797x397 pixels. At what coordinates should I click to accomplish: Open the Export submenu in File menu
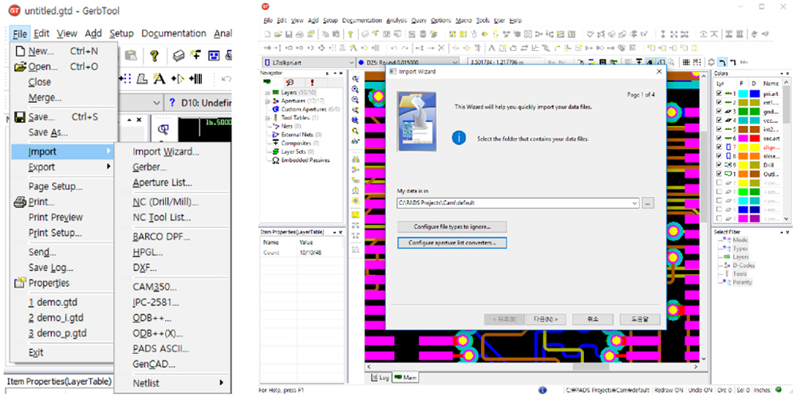pyautogui.click(x=63, y=167)
